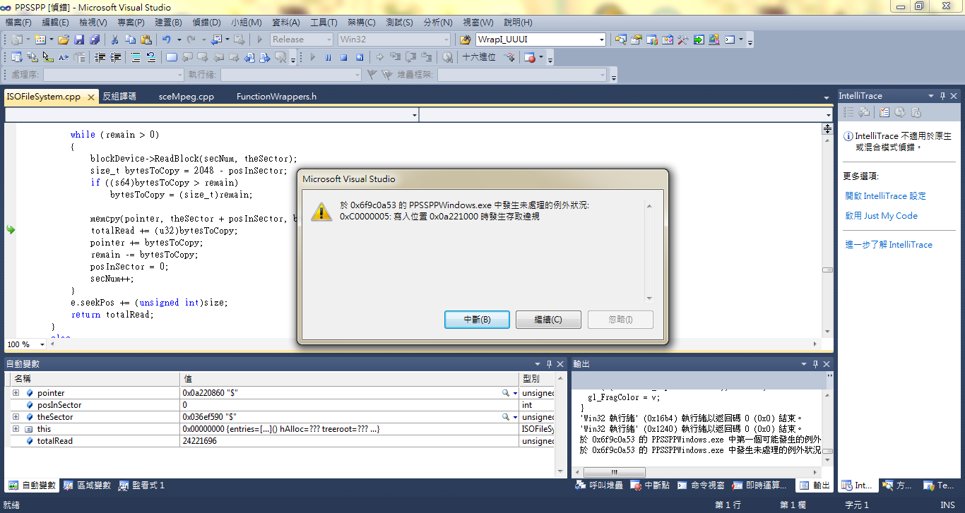Open the 100 % zoom level dropdown
Screen dimensions: 965x513
click(42, 344)
